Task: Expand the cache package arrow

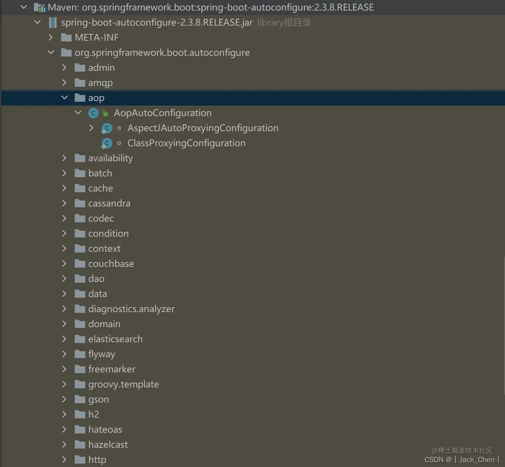Action: pyautogui.click(x=64, y=188)
